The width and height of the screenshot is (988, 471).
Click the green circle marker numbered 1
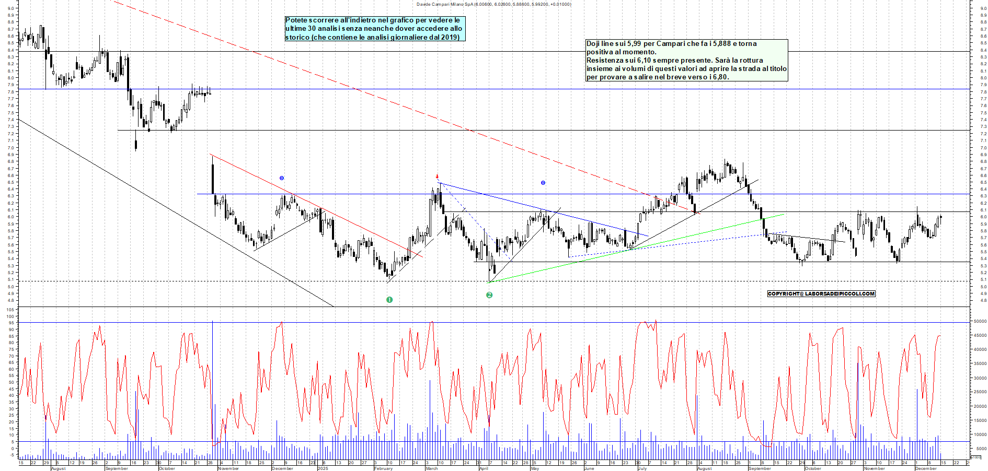389,300
